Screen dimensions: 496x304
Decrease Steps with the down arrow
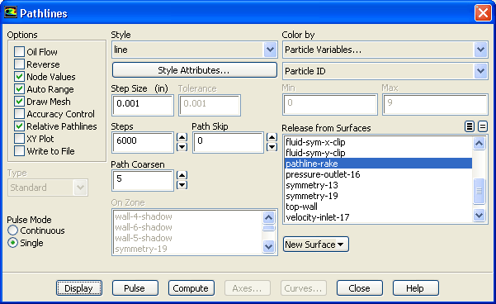coord(182,147)
